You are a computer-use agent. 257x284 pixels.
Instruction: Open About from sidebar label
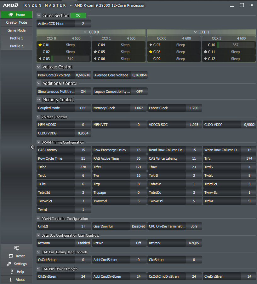click(x=20, y=280)
